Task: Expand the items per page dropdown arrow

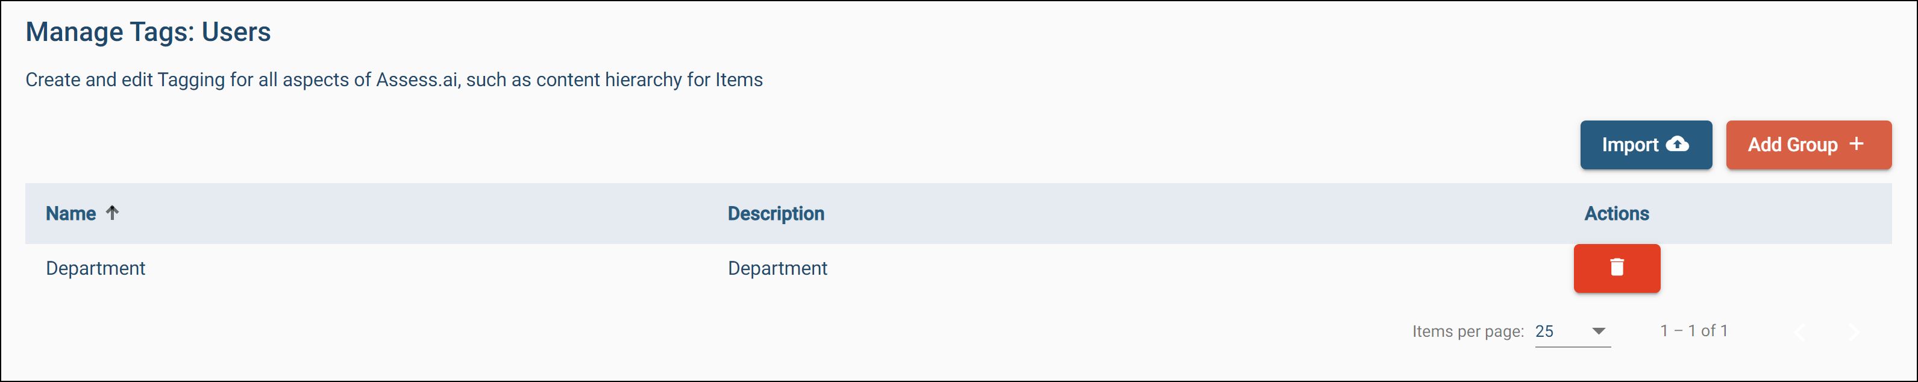Action: click(1598, 331)
